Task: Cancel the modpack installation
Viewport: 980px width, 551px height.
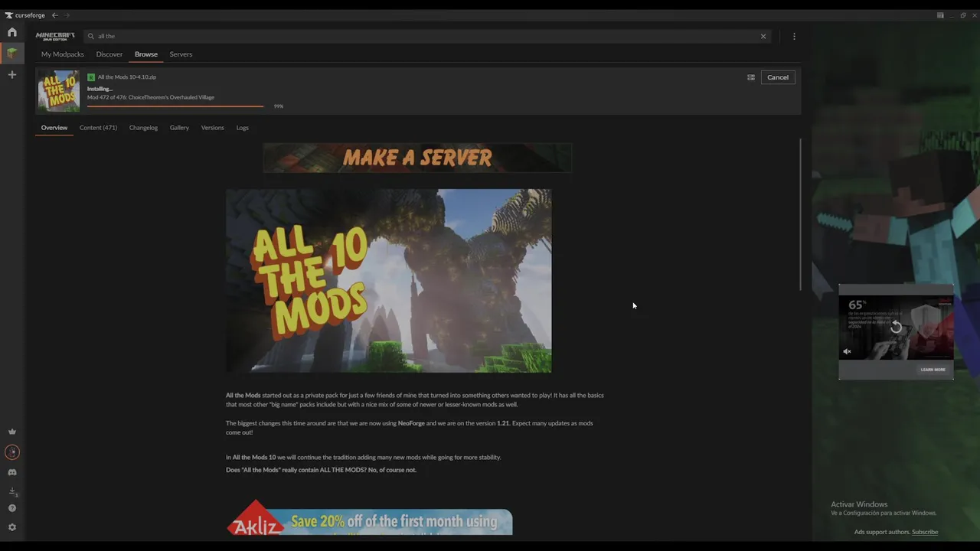Action: click(778, 77)
